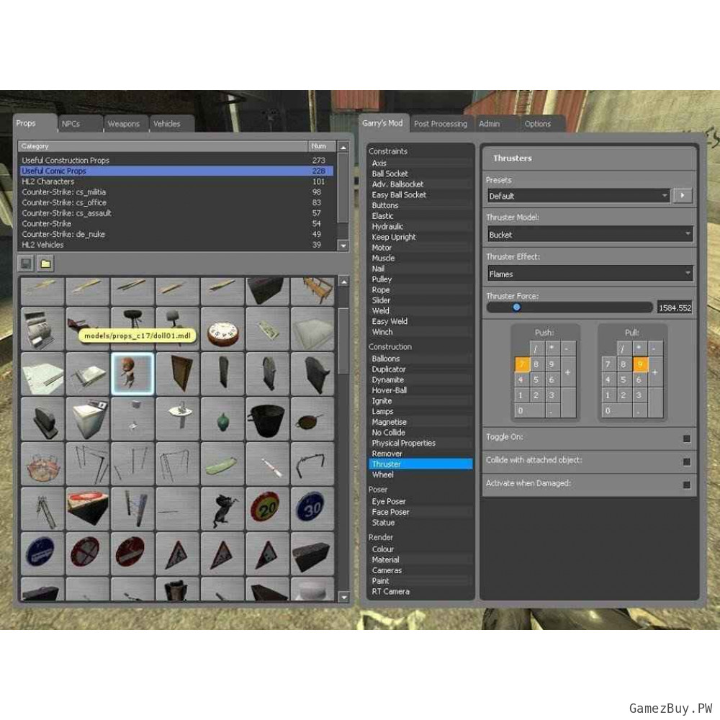Sort by the Num column header
This screenshot has height=720, width=720.
click(x=321, y=146)
